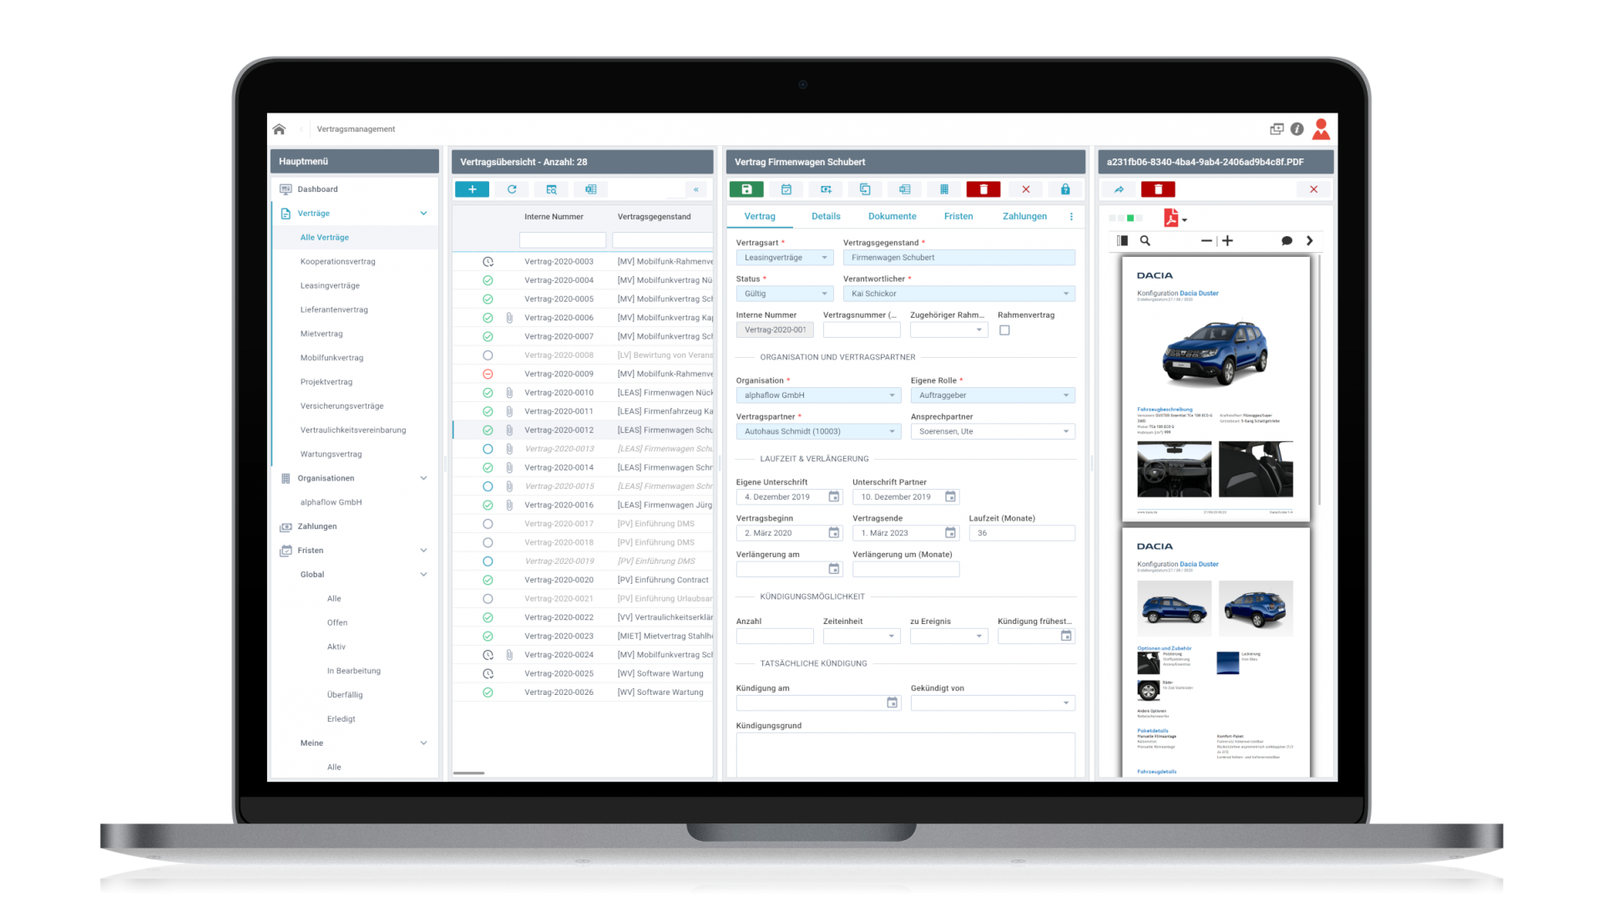Click the share arrow in the PDF panel

coord(1119,189)
